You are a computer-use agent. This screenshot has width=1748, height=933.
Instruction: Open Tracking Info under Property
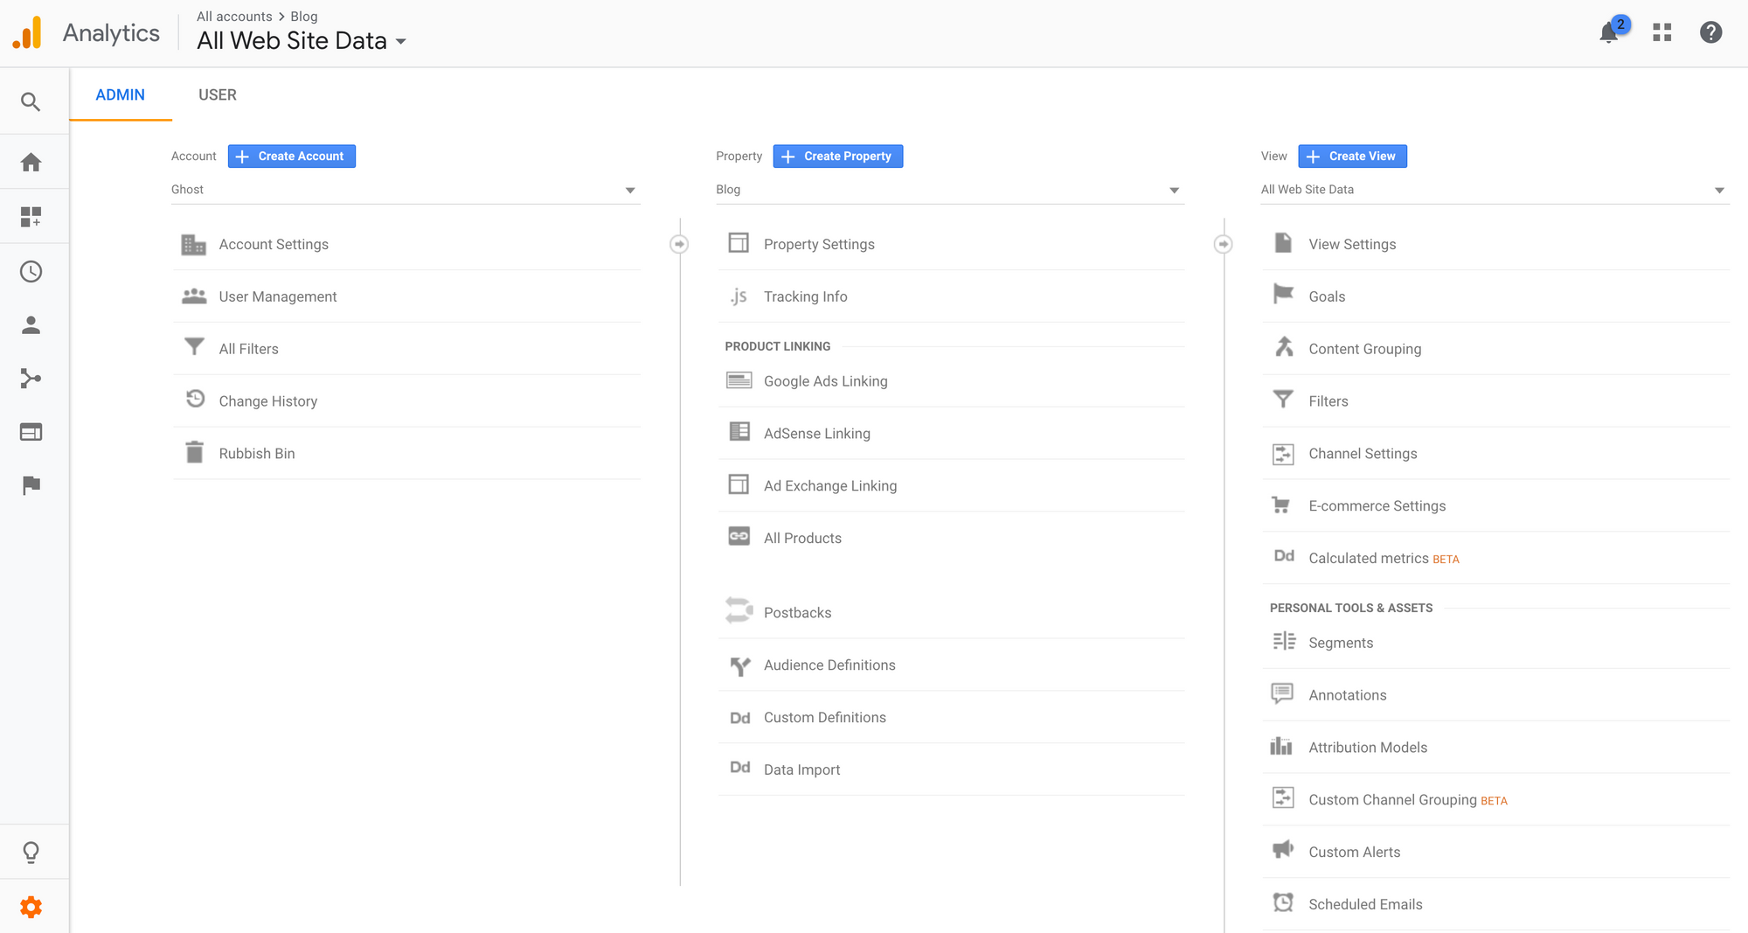[x=805, y=297]
